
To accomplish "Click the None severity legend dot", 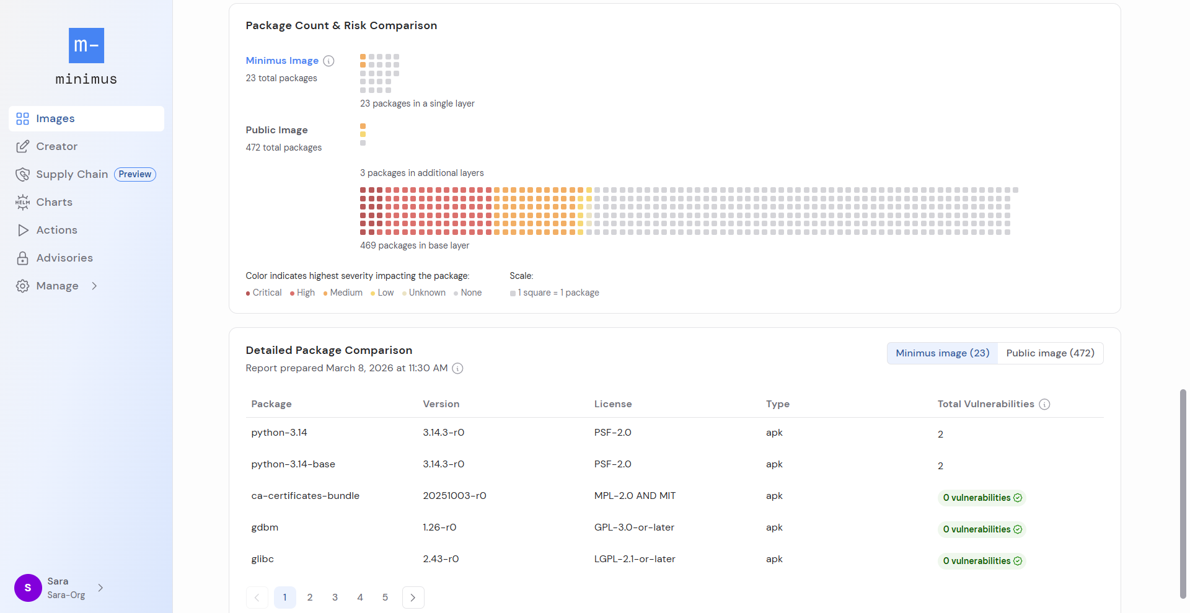I will coord(456,293).
